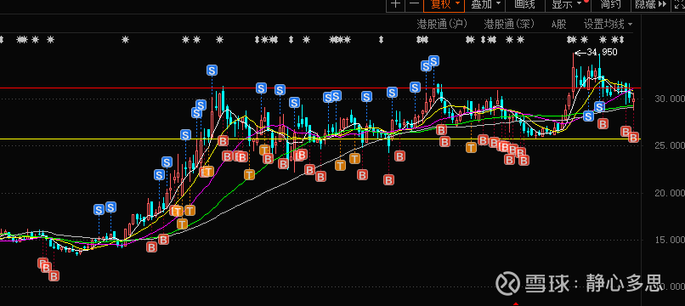Click the topmost S sell marker of the first rally peak
This screenshot has height=306, width=685.
212,70
